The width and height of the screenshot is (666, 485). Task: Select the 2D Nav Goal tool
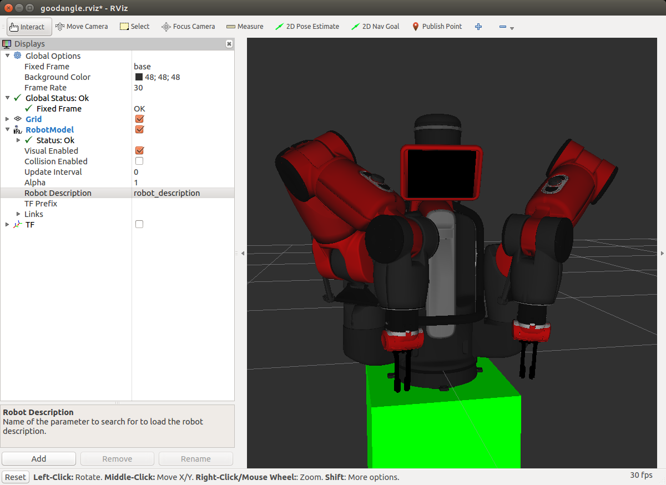(375, 27)
